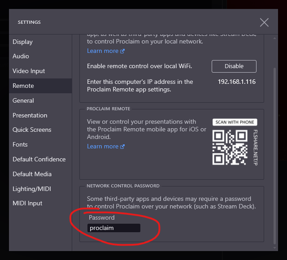
Task: Open the General settings section
Action: [23, 101]
